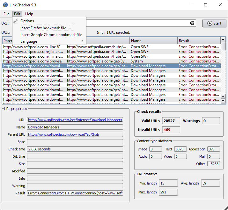Select the Min. length value 15
This screenshot has width=228, height=210.
click(168, 183)
